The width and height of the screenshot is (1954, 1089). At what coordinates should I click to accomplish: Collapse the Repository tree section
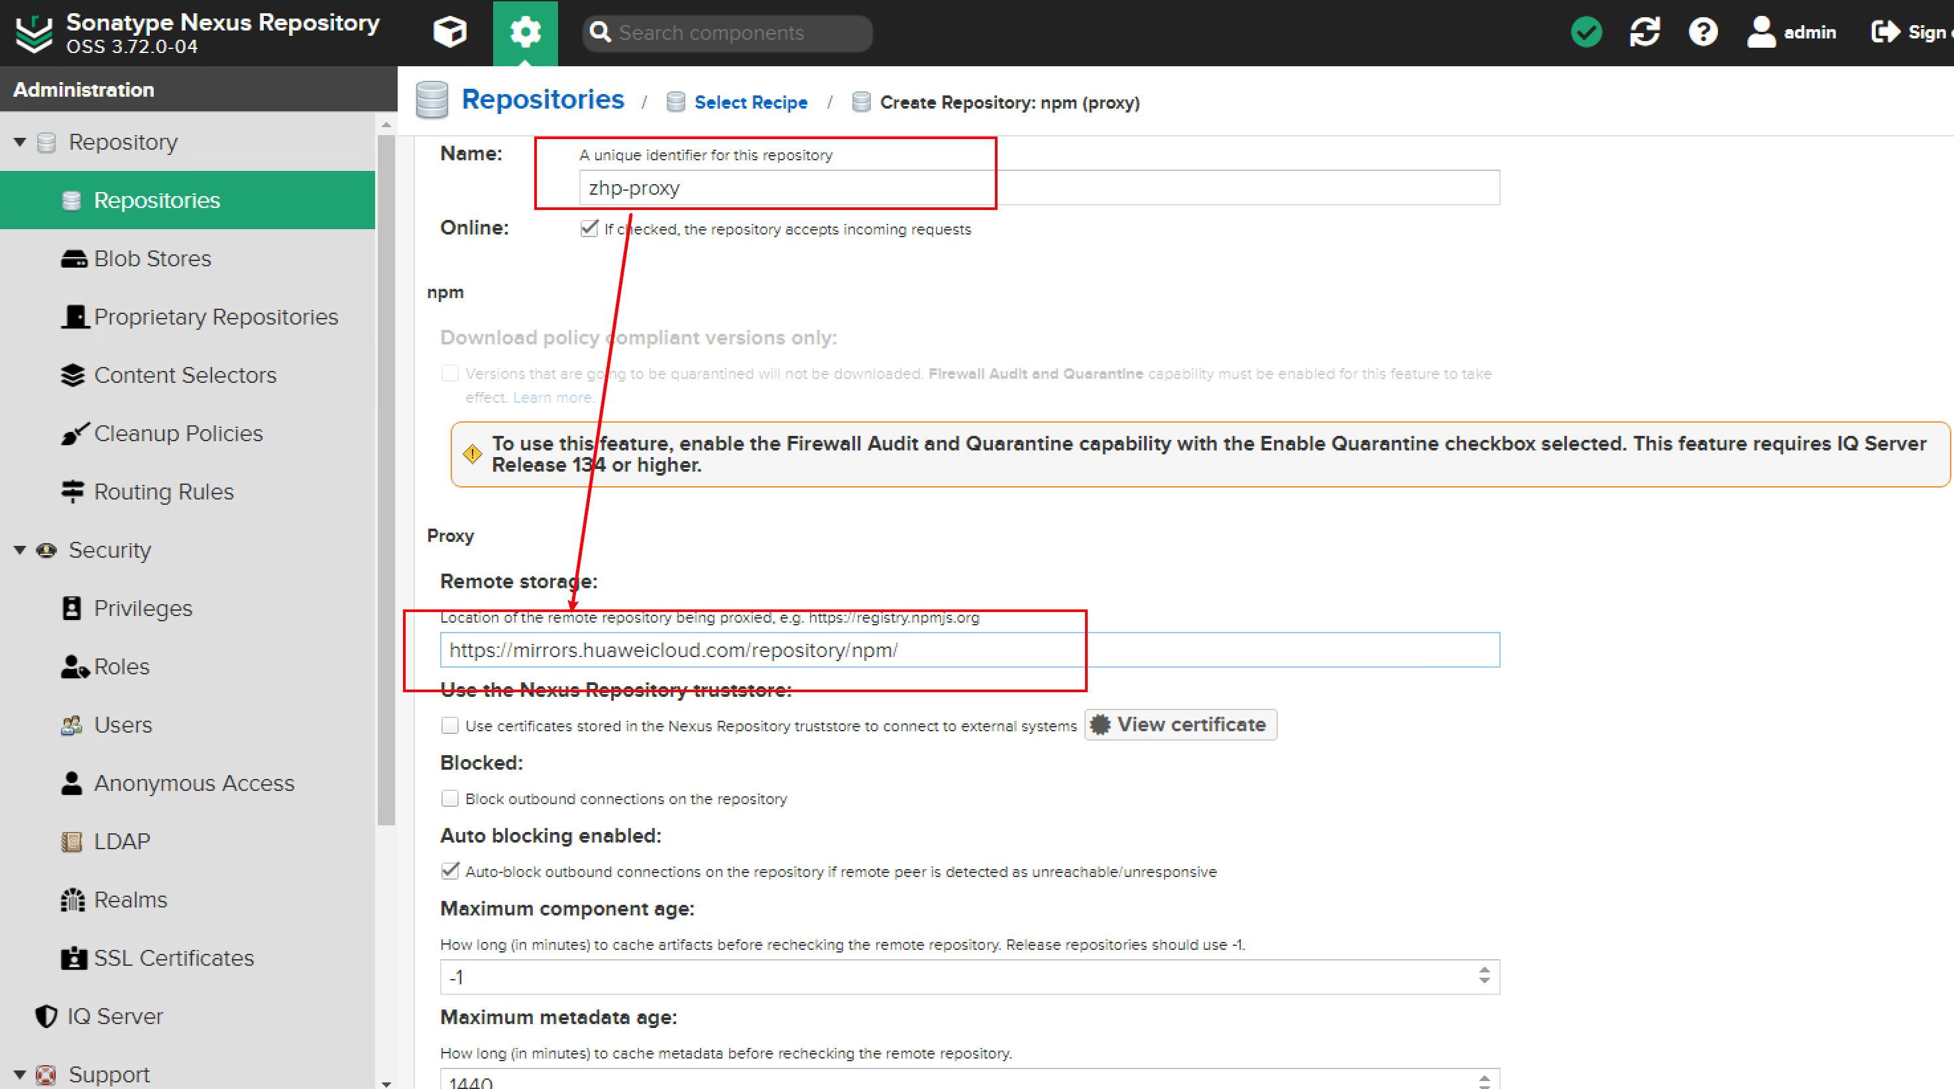click(x=20, y=142)
